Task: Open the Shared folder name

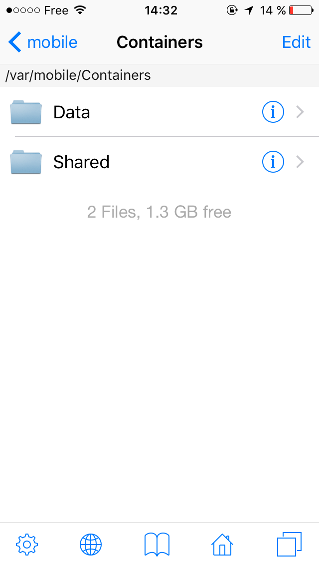Action: [x=81, y=162]
